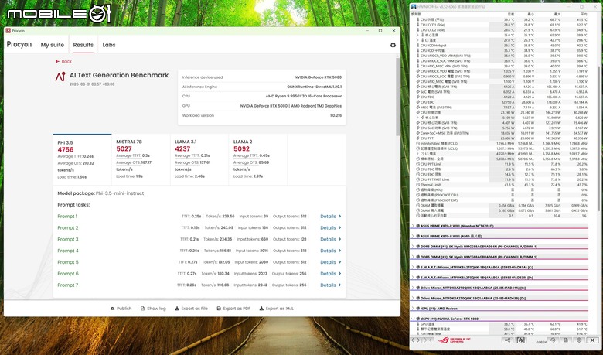Click Prompt 7 label
This screenshot has height=355, width=603.
tap(68, 285)
